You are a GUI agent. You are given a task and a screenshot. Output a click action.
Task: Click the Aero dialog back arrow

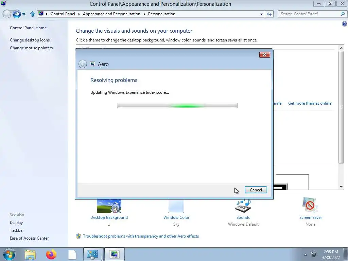(x=83, y=64)
